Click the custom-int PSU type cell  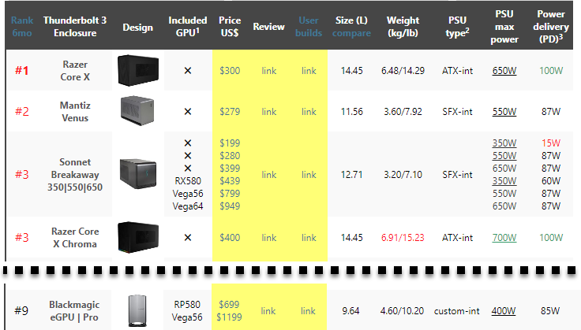(x=456, y=311)
